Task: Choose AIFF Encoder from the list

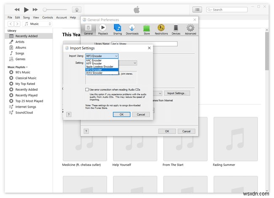Action: pos(102,64)
